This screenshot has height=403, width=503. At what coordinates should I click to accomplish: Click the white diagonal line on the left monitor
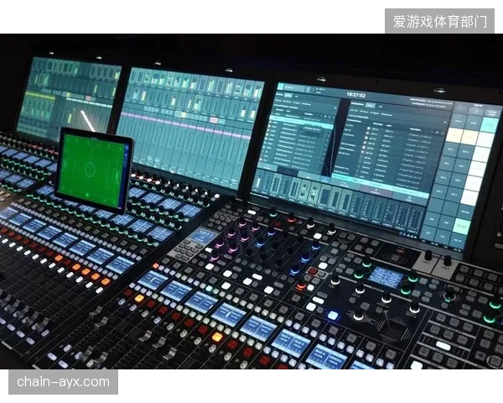87,120
